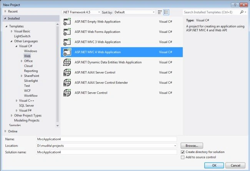The image size is (250, 171).
Task: Select the Web category in tree
Action: 27,56
